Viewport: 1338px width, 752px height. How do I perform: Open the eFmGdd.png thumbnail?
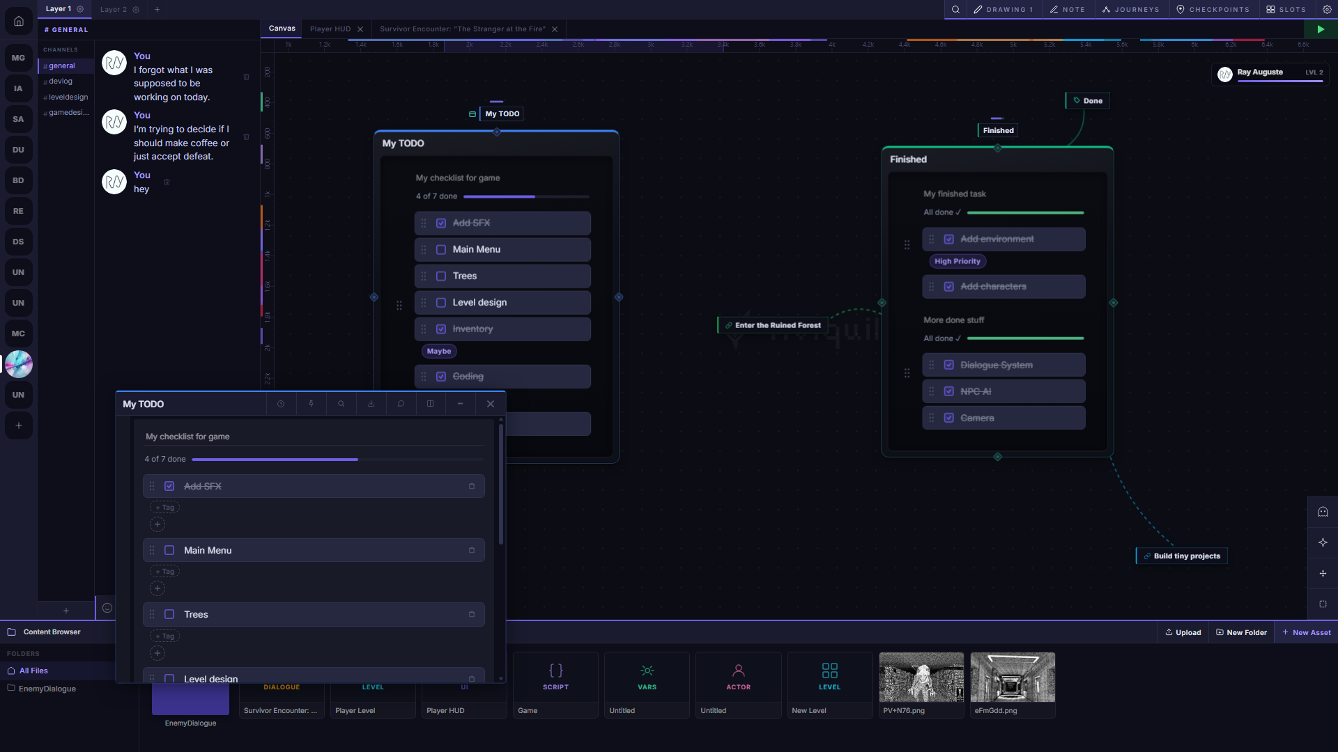(x=1013, y=677)
